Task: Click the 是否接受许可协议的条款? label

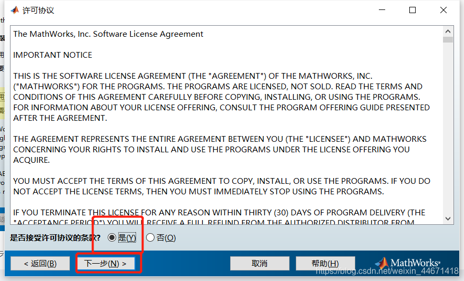Action: point(55,237)
